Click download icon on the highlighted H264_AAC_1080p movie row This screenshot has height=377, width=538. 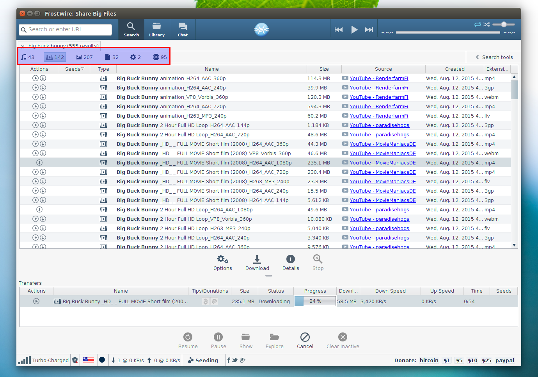click(39, 163)
